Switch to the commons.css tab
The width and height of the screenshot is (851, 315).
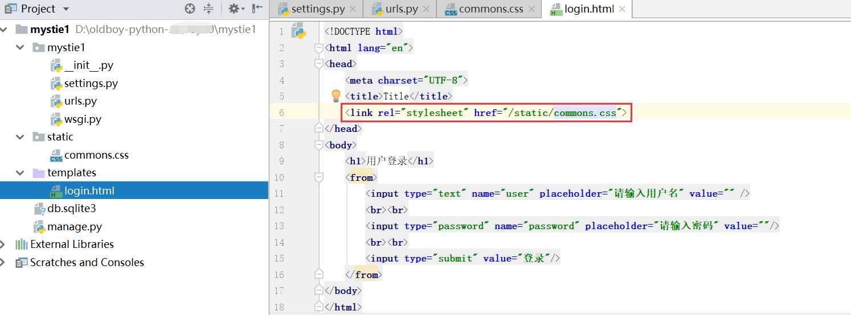[490, 9]
